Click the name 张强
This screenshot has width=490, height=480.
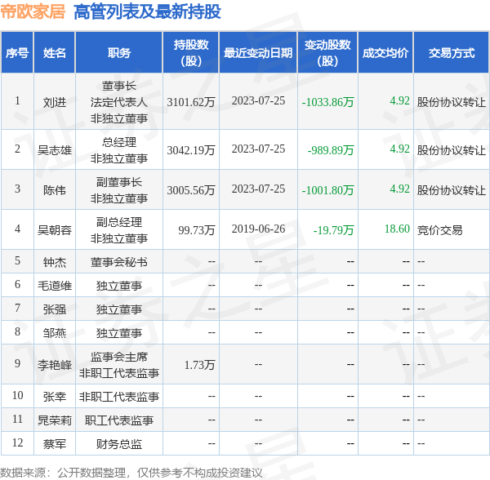click(x=55, y=309)
